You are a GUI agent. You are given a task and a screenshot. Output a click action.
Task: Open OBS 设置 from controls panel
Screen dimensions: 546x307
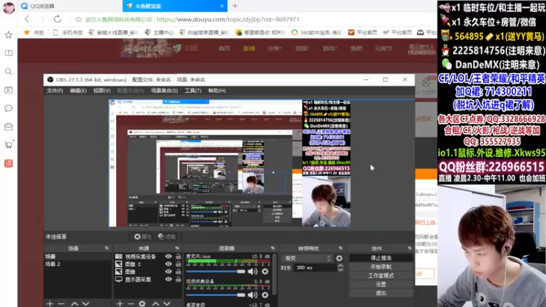pyautogui.click(x=381, y=284)
